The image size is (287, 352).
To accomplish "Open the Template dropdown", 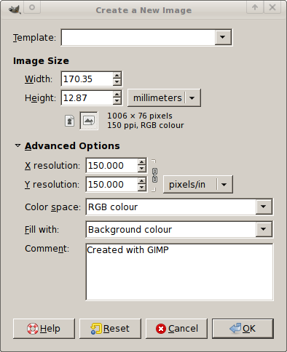I will pyautogui.click(x=223, y=37).
